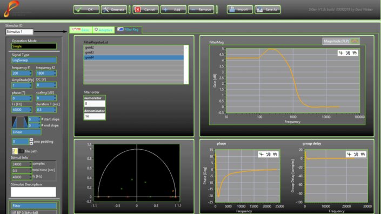This screenshot has width=381, height=214.
Task: Select cursor tool on phase graph
Action: point(262,154)
